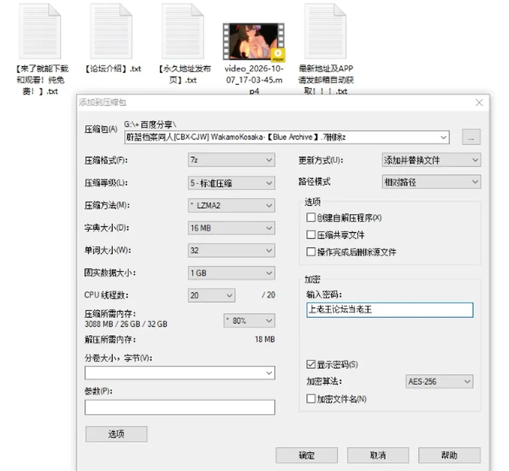Expand the 压缩等级 dropdown
509x471 pixels.
click(x=231, y=183)
